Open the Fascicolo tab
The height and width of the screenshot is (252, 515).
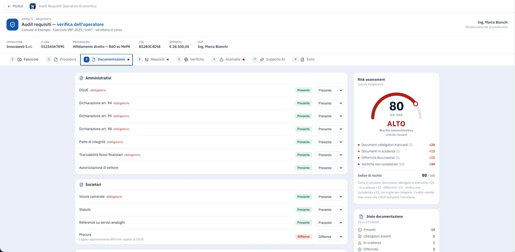[24, 60]
